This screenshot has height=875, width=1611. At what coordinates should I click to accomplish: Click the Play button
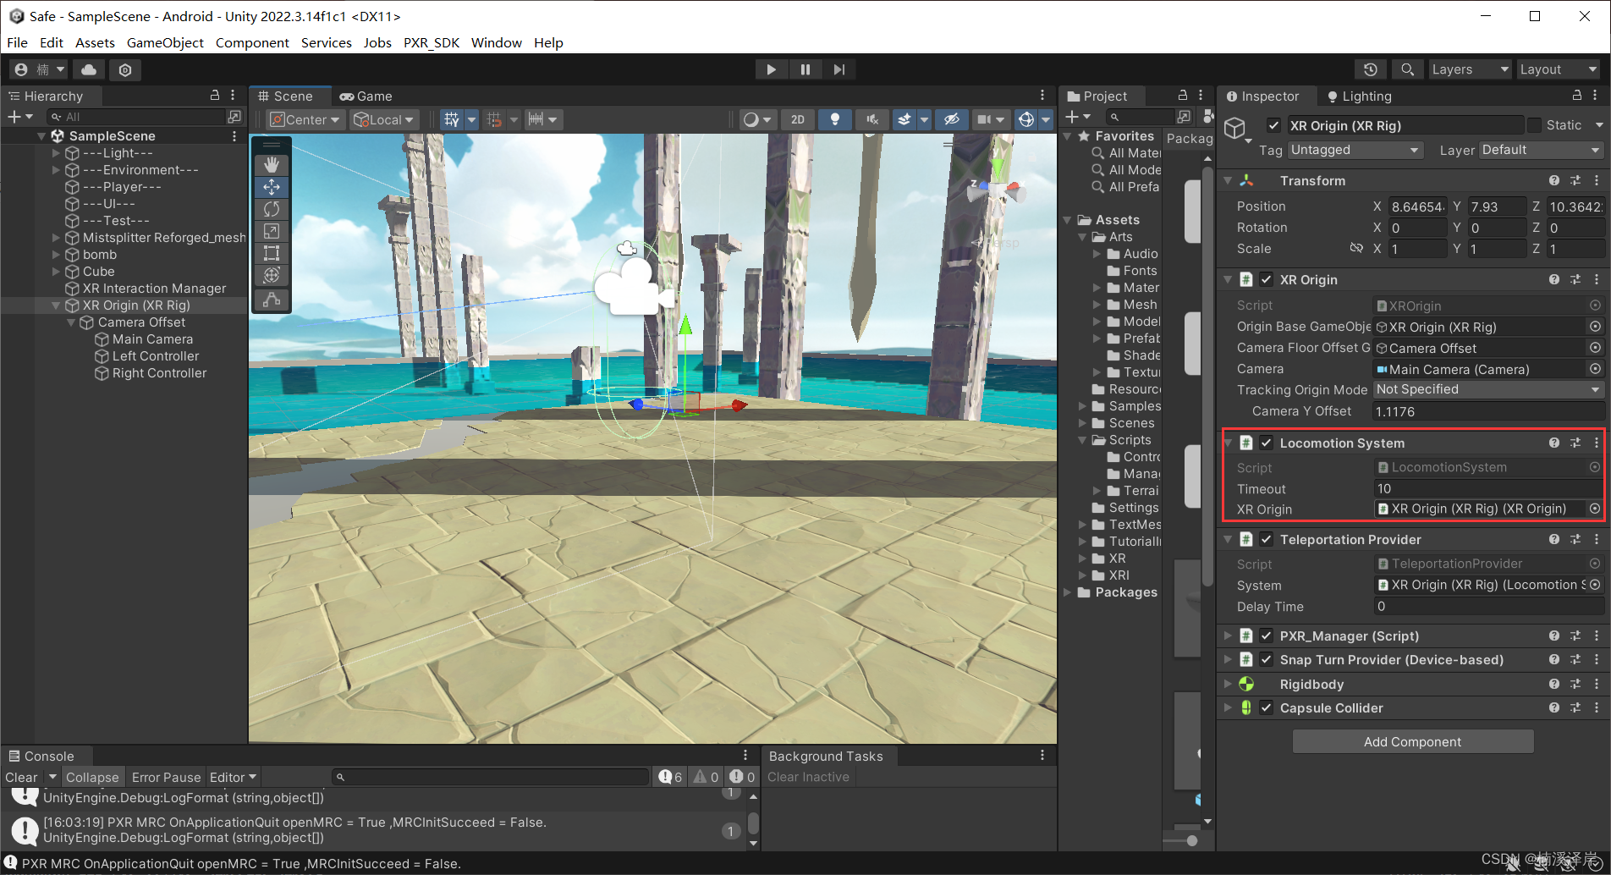(771, 69)
